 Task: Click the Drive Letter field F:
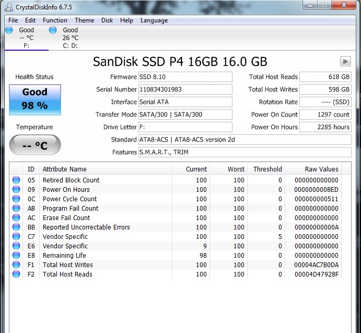point(185,127)
